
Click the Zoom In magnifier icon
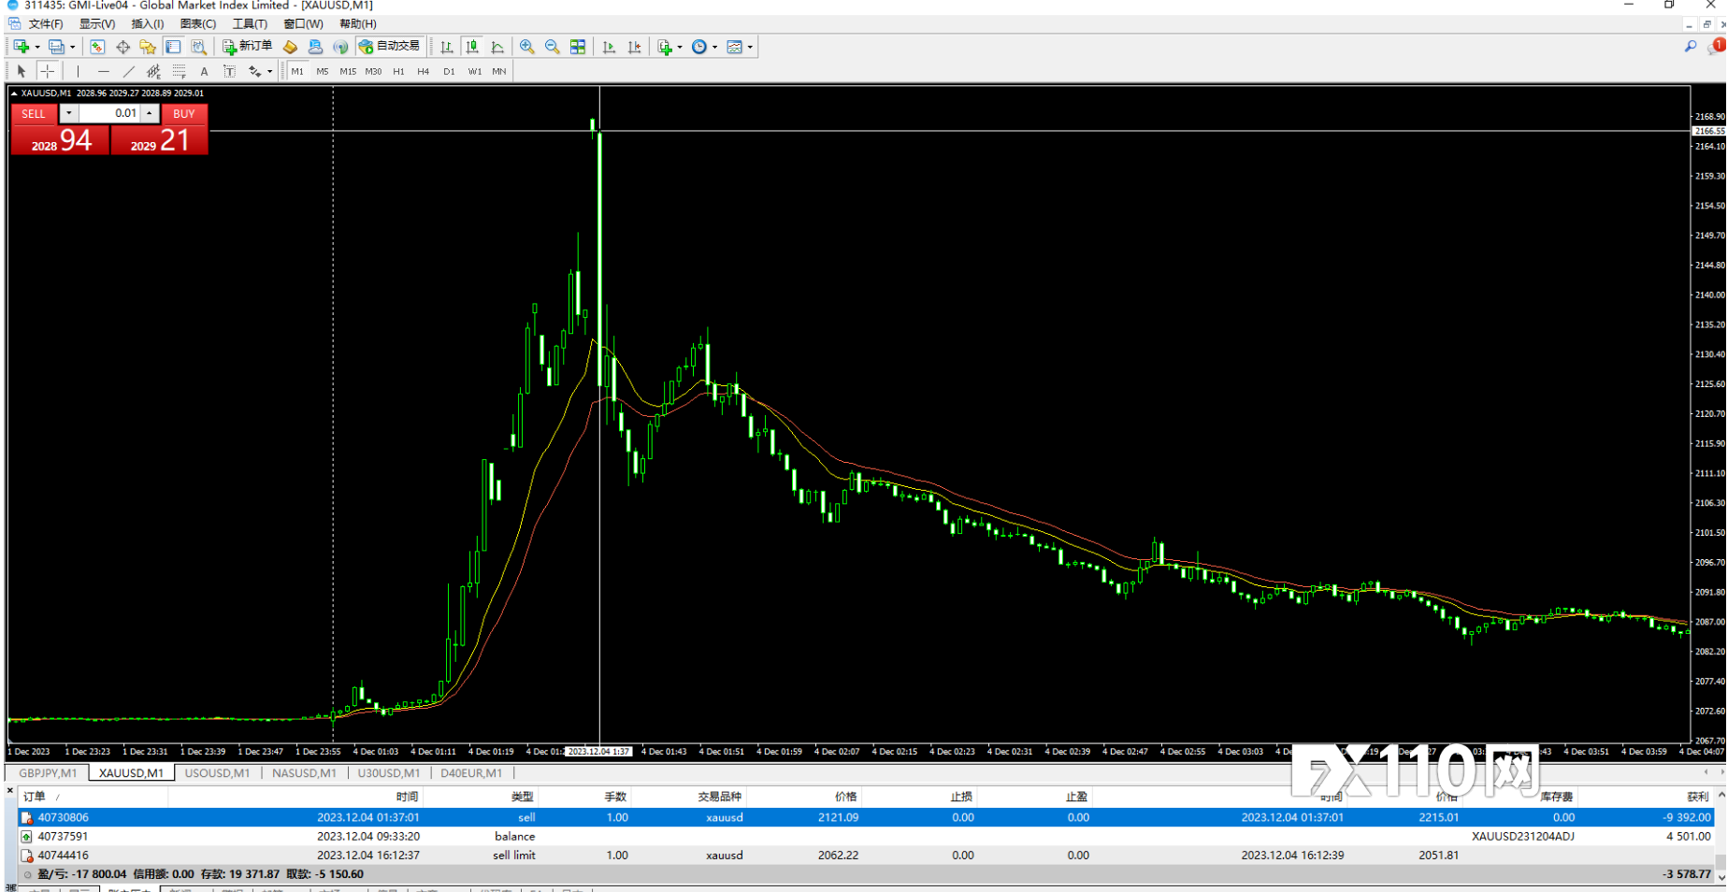[527, 47]
